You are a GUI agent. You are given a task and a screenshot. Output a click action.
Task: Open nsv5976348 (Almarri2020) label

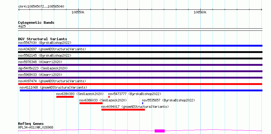(40, 62)
